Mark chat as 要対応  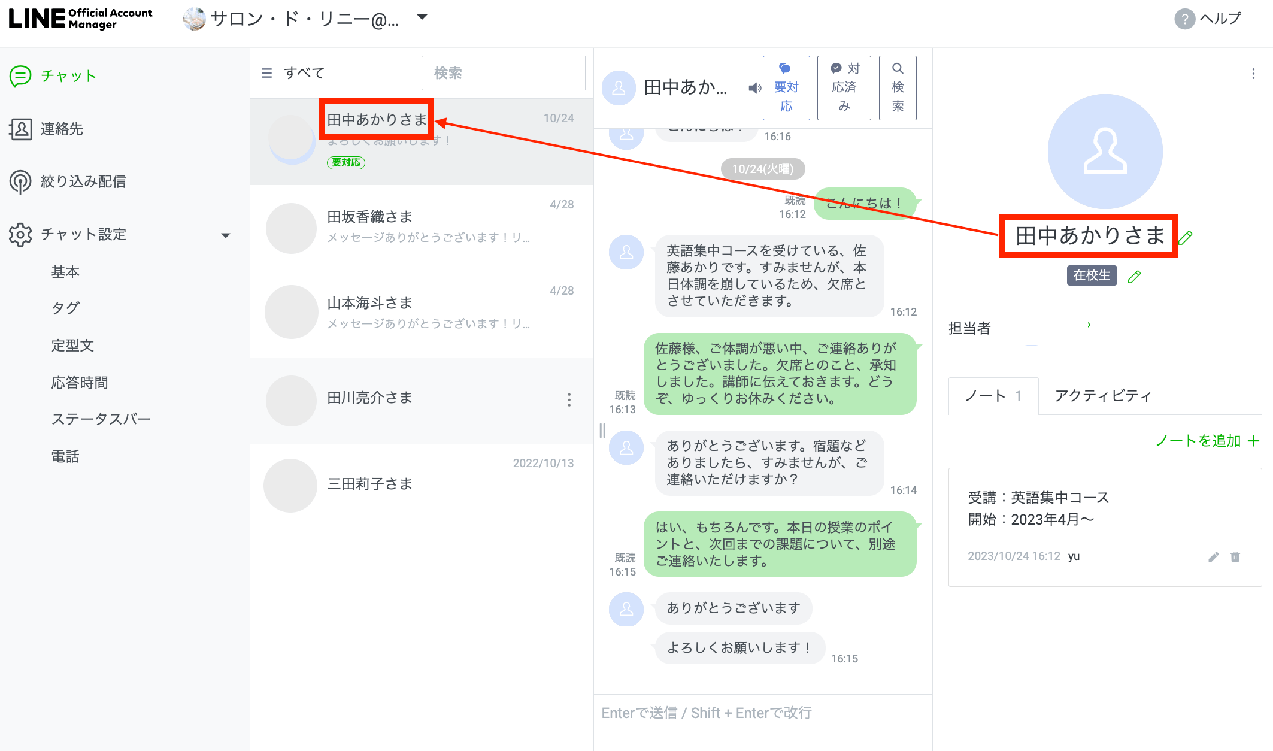[x=786, y=87]
